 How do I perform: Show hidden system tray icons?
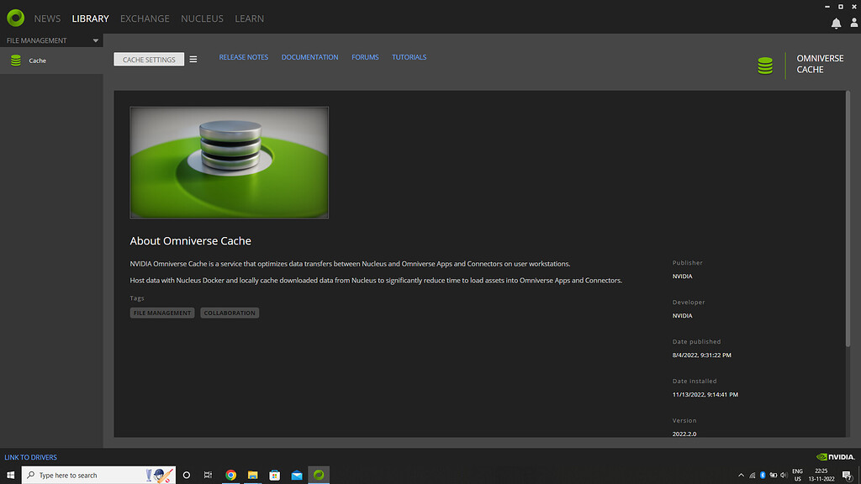(741, 476)
